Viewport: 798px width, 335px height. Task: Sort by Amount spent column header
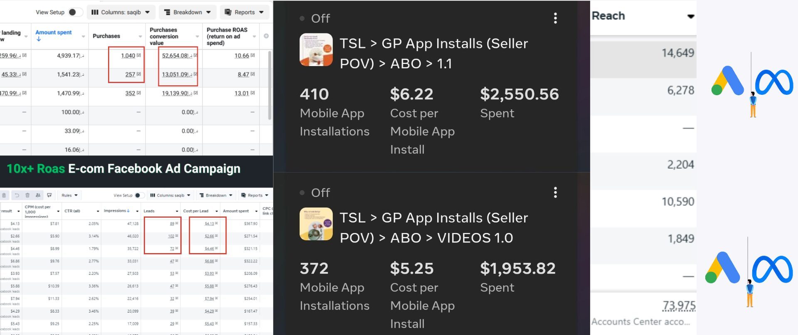click(x=53, y=32)
